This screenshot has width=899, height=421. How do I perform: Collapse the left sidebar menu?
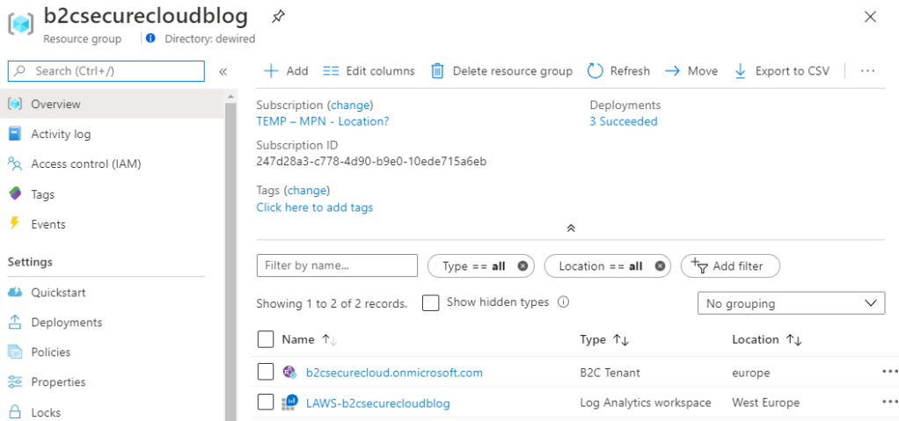[223, 71]
